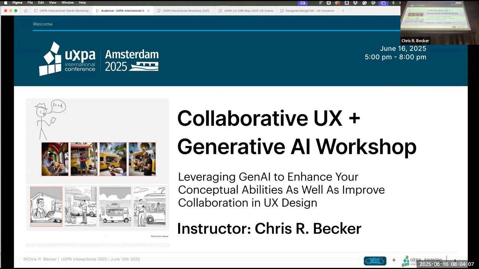
Task: Click the 'Welcome' section label
Action: 43,24
